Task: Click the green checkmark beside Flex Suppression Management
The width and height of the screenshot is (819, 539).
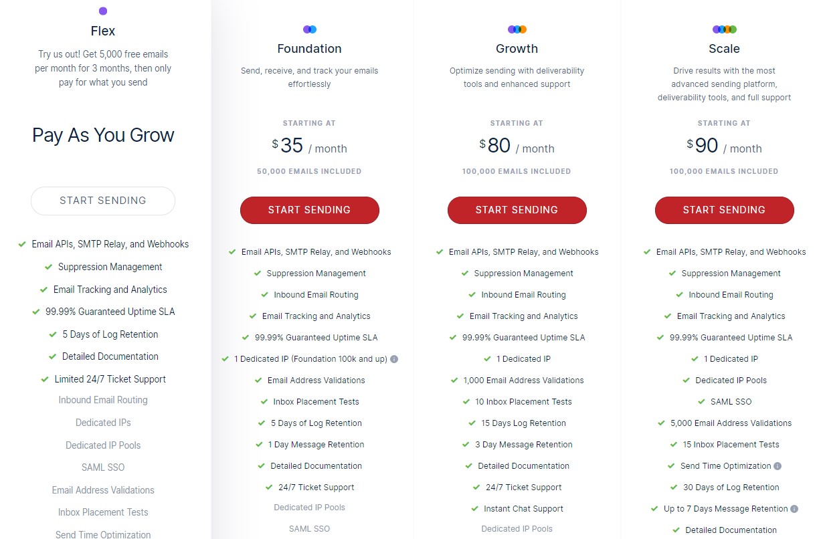Action: coord(48,267)
